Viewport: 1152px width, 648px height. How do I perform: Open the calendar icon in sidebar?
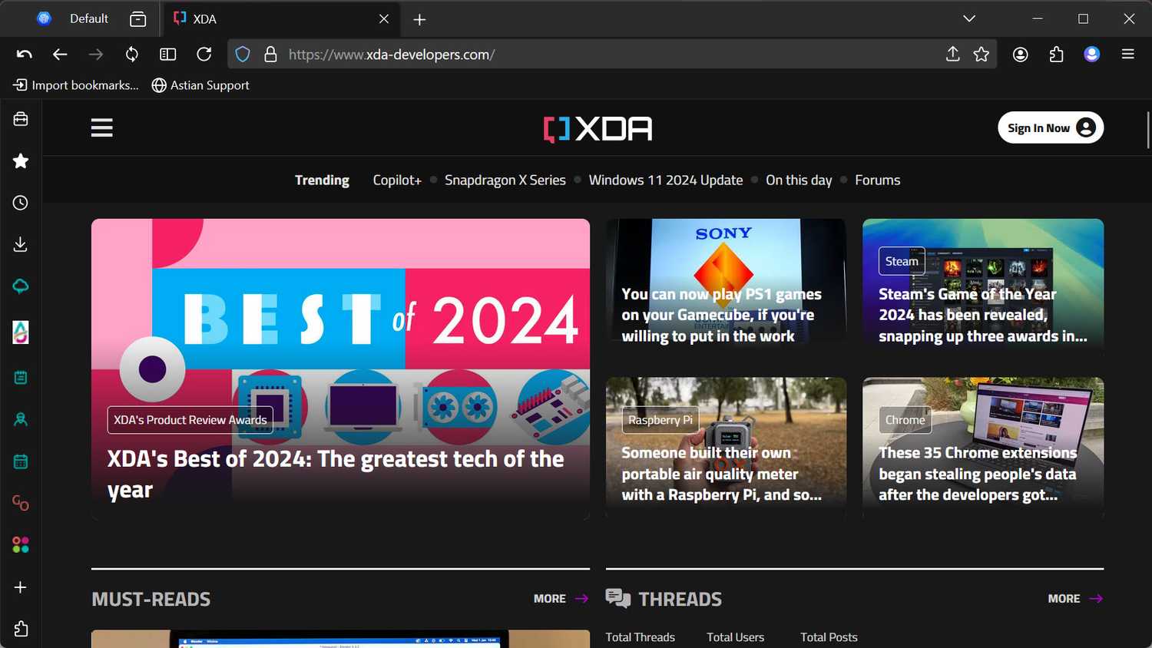(x=21, y=461)
